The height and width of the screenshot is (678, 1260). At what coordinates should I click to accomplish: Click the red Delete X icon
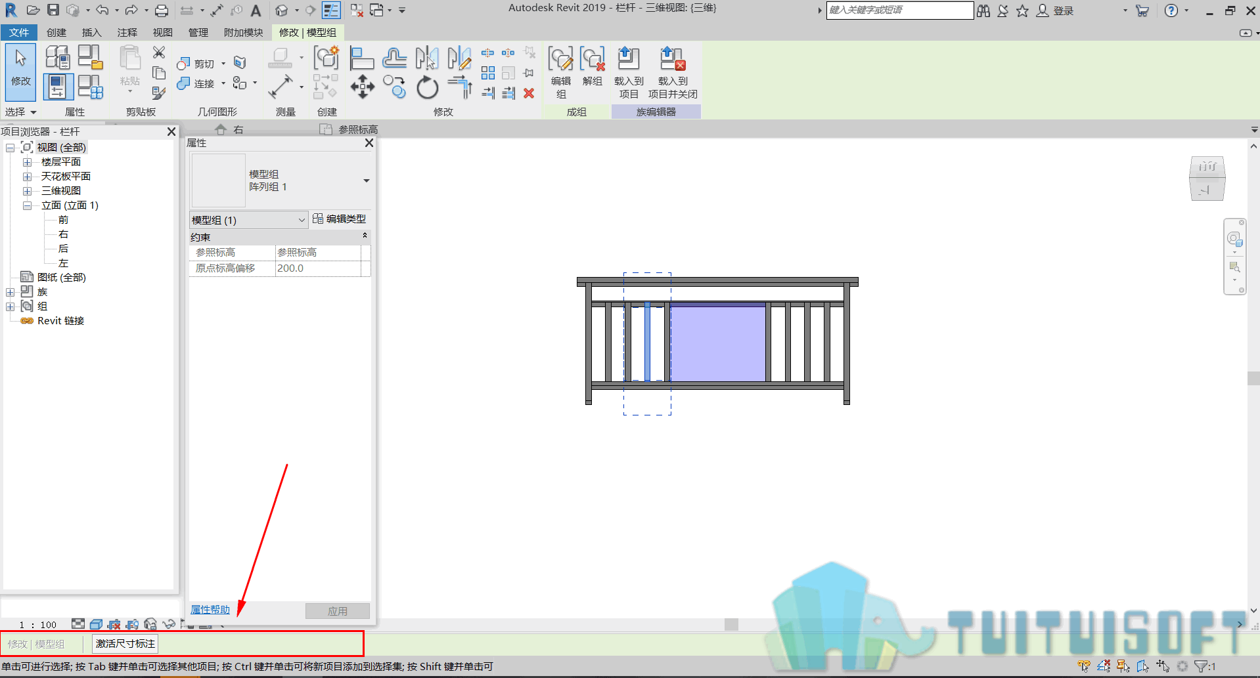529,93
